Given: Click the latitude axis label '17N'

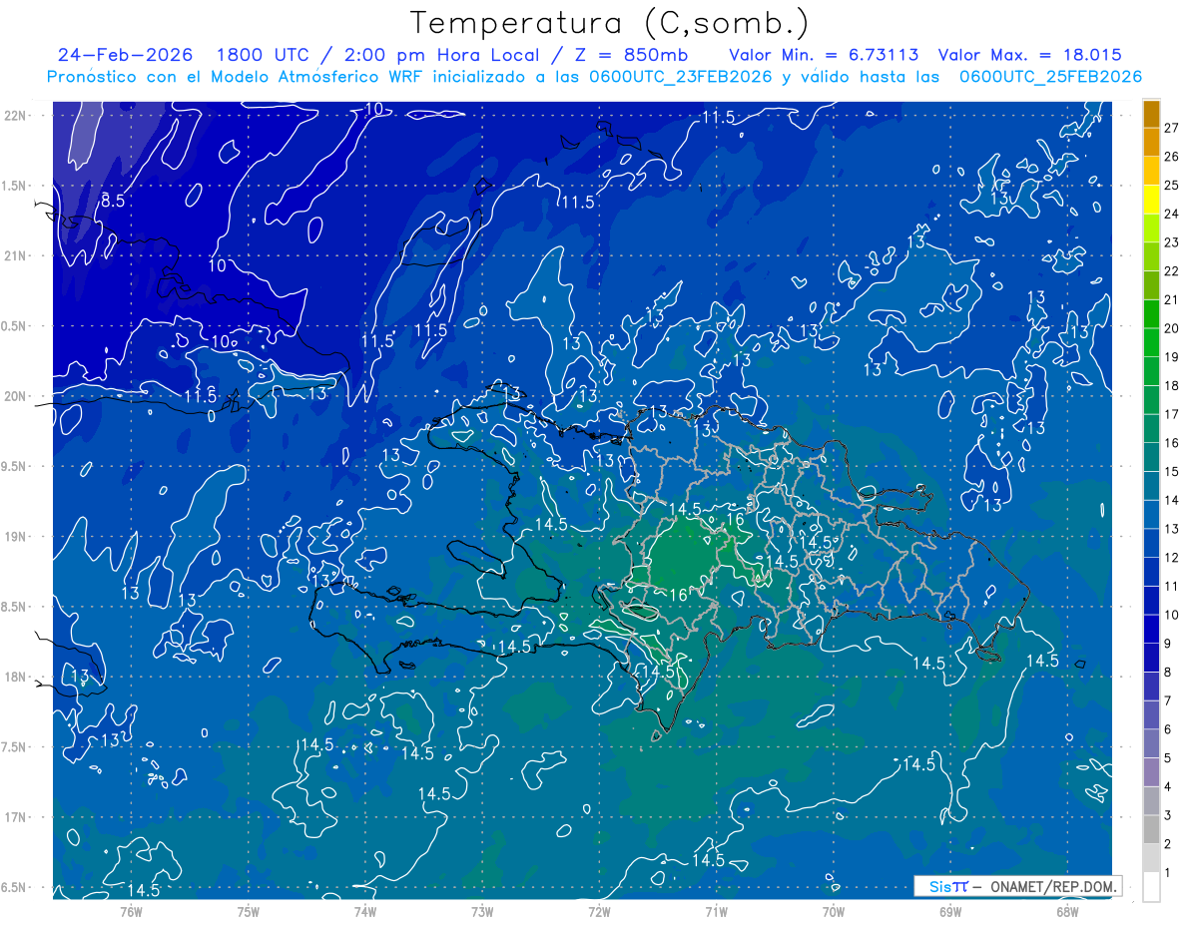Looking at the screenshot, I should pyautogui.click(x=15, y=817).
